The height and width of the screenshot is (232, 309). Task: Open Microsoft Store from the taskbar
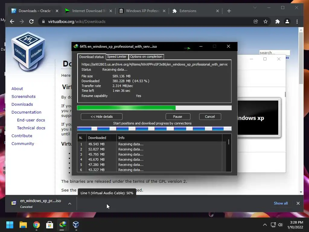coord(49,224)
